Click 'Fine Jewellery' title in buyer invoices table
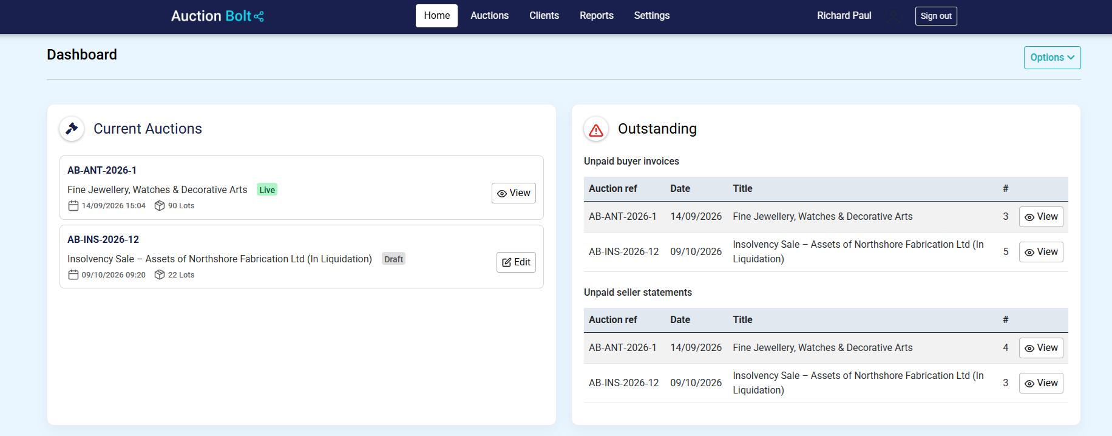The height and width of the screenshot is (436, 1112). [822, 217]
